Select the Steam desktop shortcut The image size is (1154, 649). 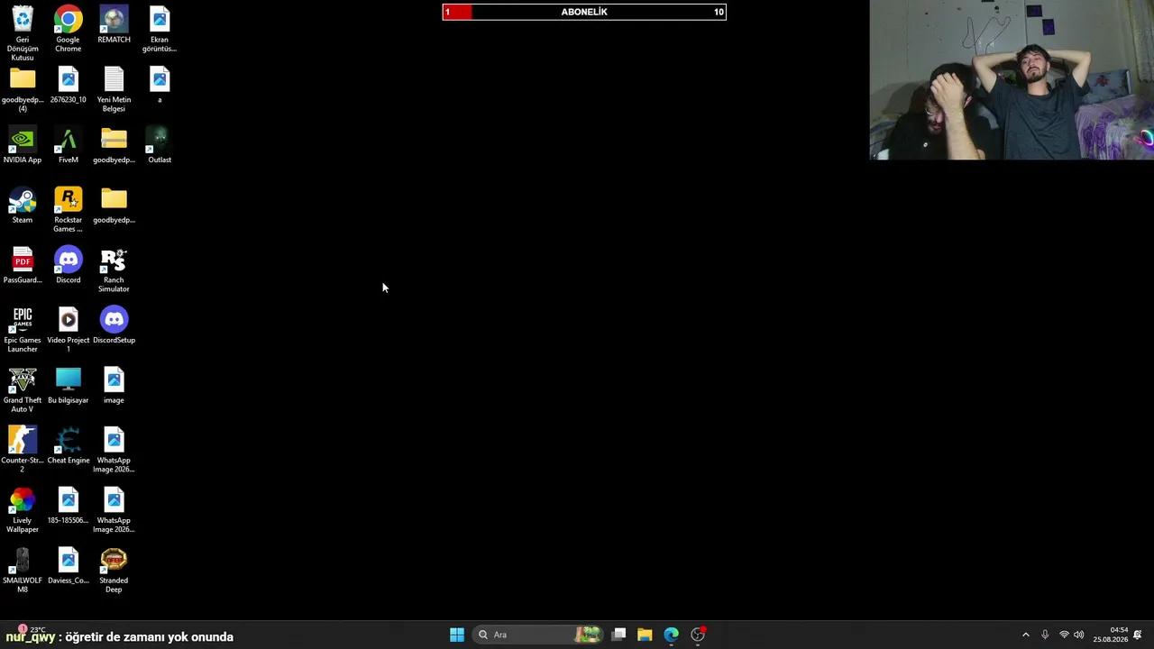pos(23,206)
